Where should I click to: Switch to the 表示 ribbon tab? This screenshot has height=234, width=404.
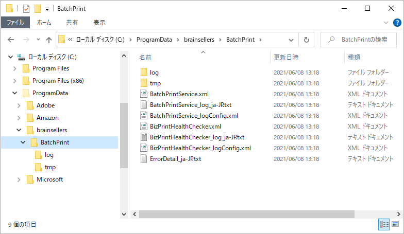(99, 23)
